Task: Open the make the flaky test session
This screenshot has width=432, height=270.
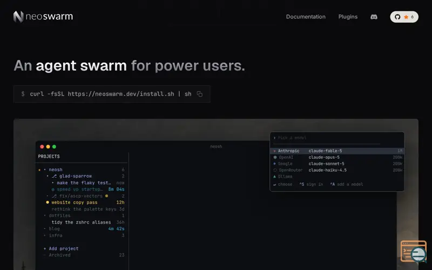Action: (x=84, y=183)
